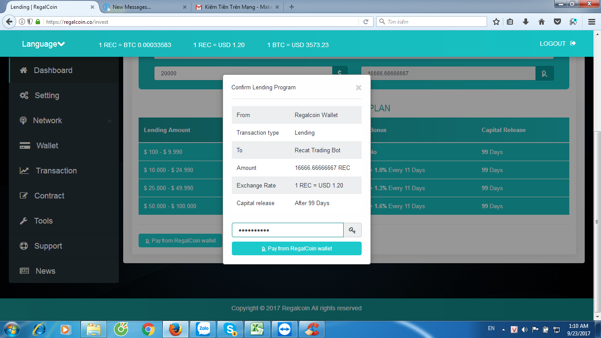601x338 pixels.
Task: Click the '$ 25.000 - $ 49.990' plan cell
Action: pos(169,188)
